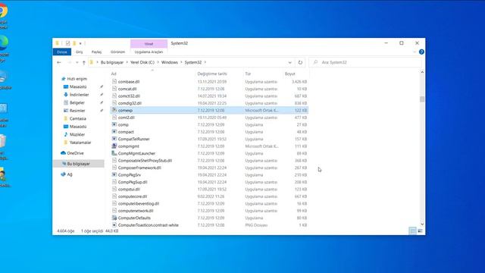Click the ComputerDefaults application icon
The width and height of the screenshot is (485, 273).
coord(114,218)
